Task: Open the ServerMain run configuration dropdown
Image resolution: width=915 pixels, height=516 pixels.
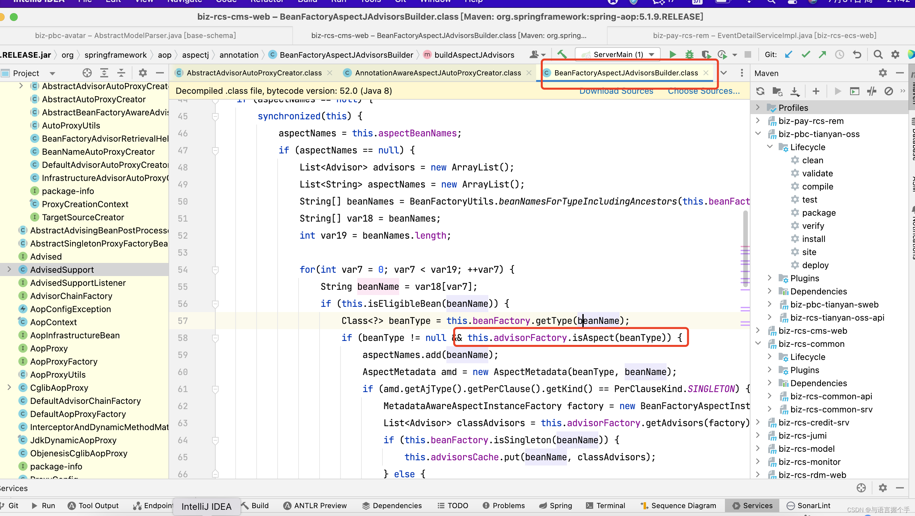Action: click(652, 55)
